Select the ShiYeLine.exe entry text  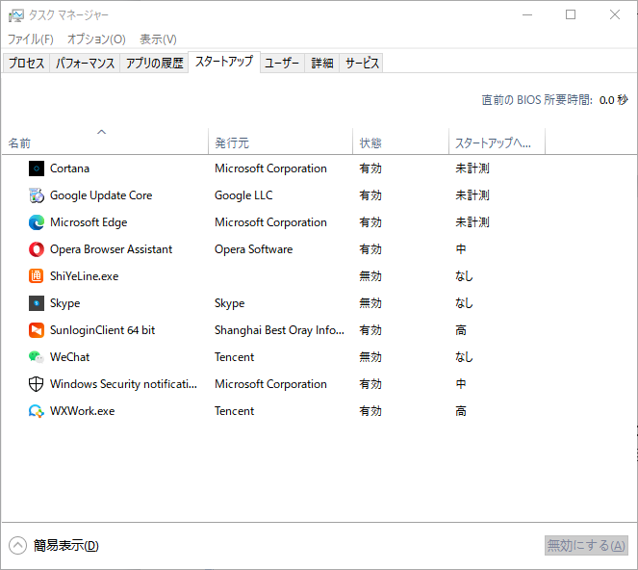(x=85, y=276)
